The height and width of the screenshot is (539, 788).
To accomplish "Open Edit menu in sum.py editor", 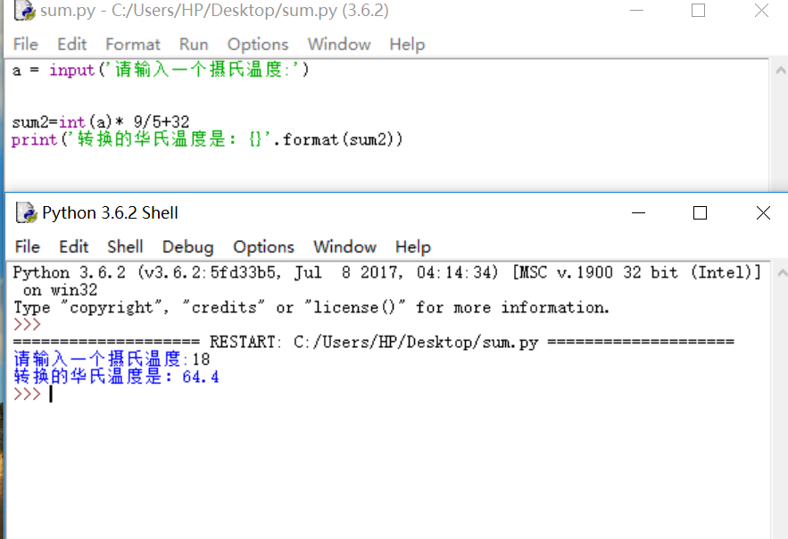I will pos(72,45).
